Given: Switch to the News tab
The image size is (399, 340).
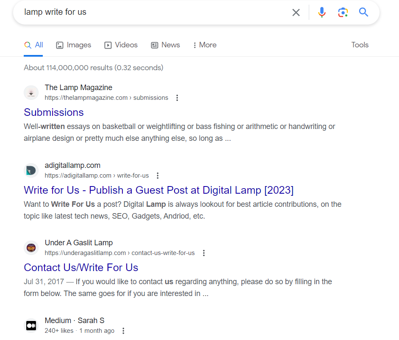Looking at the screenshot, I should coord(165,45).
